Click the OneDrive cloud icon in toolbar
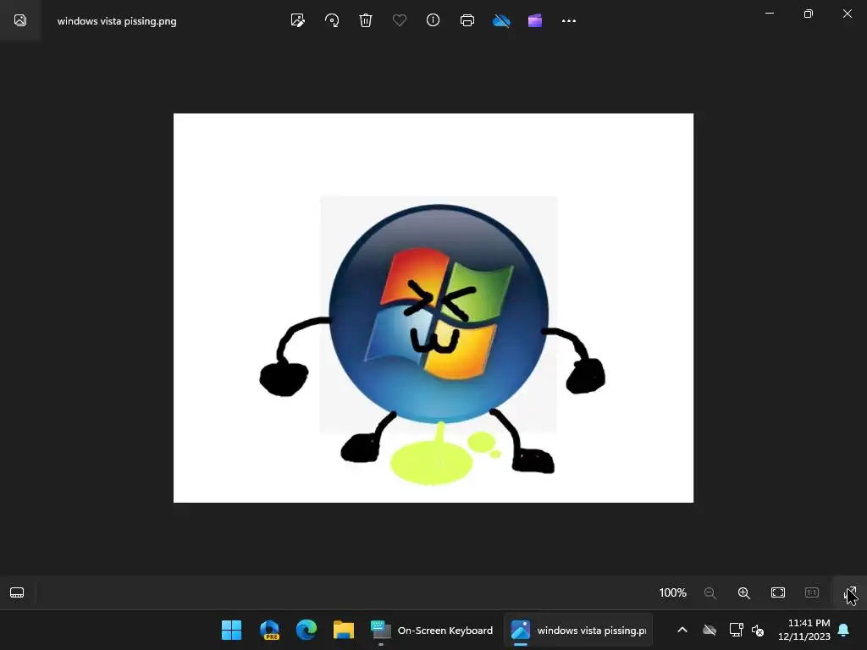 pyautogui.click(x=501, y=21)
